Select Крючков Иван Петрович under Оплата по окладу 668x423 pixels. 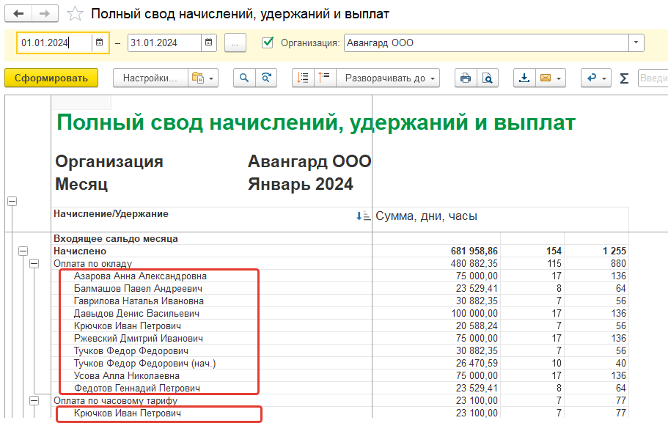(x=128, y=326)
